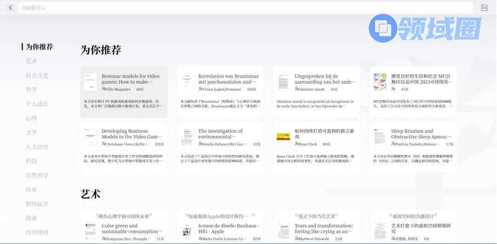Click the back arrow button
The height and width of the screenshot is (244, 497).
(10, 8)
